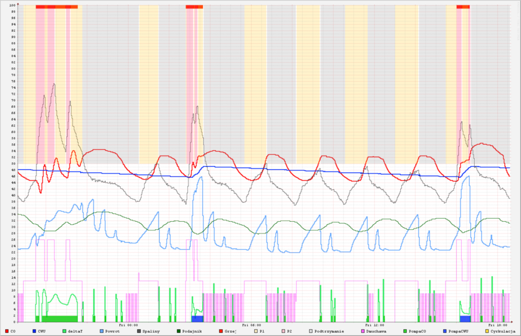521x336 pixels.
Task: Click the blue PompaCWU legend swatch
Action: [x=444, y=331]
